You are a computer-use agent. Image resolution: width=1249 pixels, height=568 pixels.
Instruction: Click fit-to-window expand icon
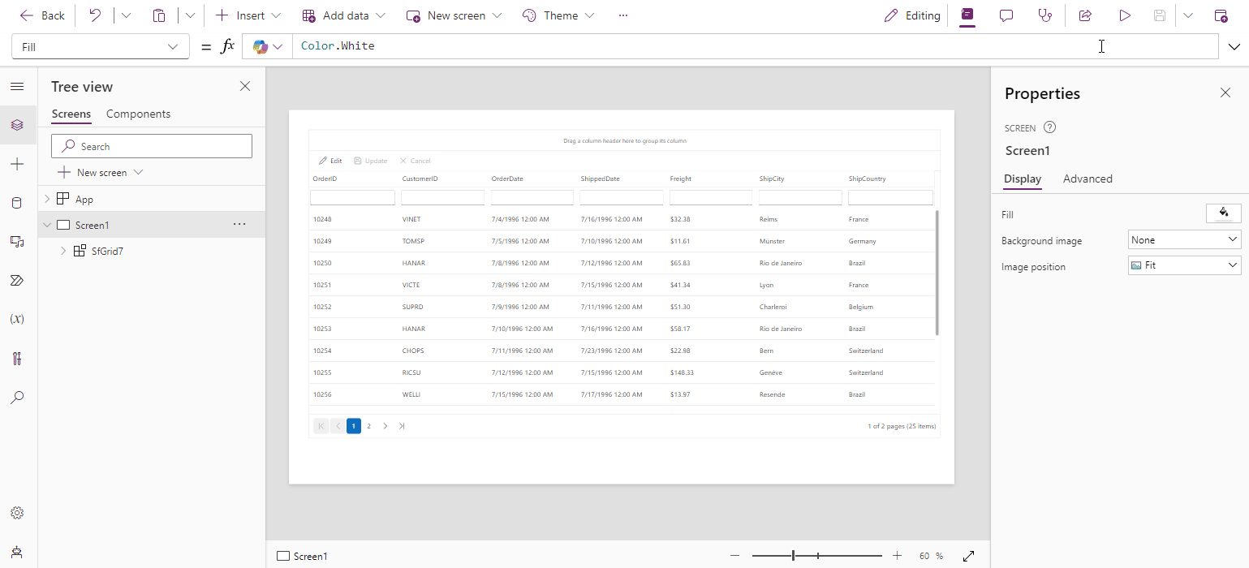click(968, 556)
